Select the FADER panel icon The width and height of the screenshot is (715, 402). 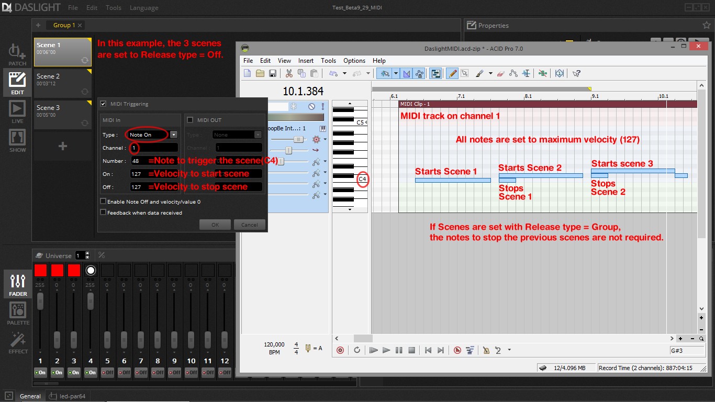(x=18, y=284)
